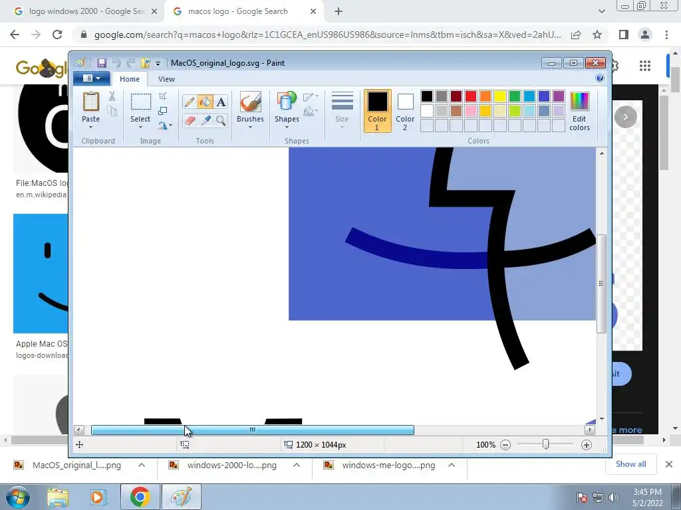Select the Fill with color bucket tool
The height and width of the screenshot is (510, 681).
(205, 102)
